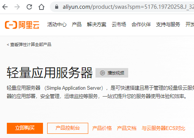This screenshot has height=138, width=194.
Task: Open the 合作伙伴 menu
Action: (141, 24)
